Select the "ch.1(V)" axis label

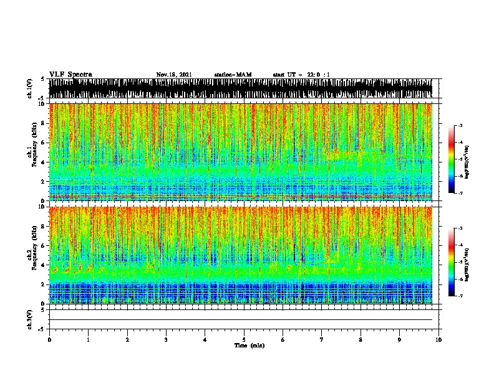(30, 88)
